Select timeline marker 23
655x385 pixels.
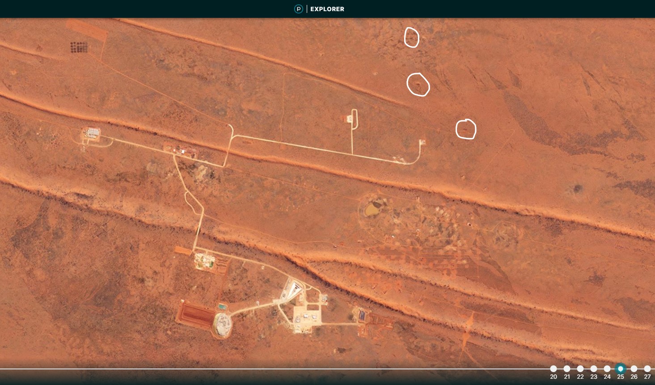click(x=594, y=369)
